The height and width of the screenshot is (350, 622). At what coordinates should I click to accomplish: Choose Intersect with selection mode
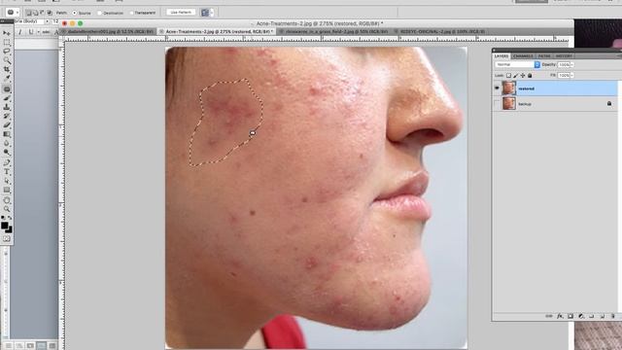click(x=50, y=13)
